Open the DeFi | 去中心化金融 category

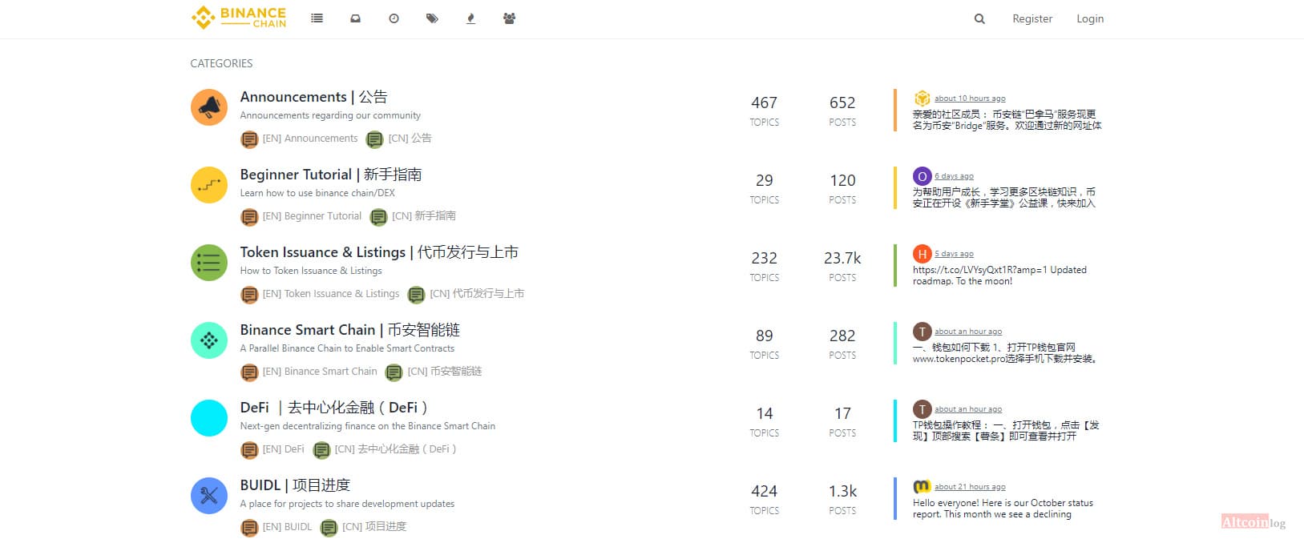(334, 408)
